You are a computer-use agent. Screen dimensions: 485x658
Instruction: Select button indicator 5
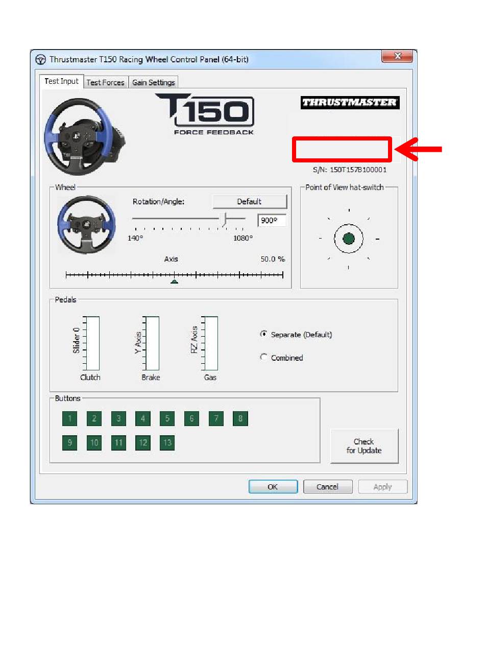[x=167, y=419]
